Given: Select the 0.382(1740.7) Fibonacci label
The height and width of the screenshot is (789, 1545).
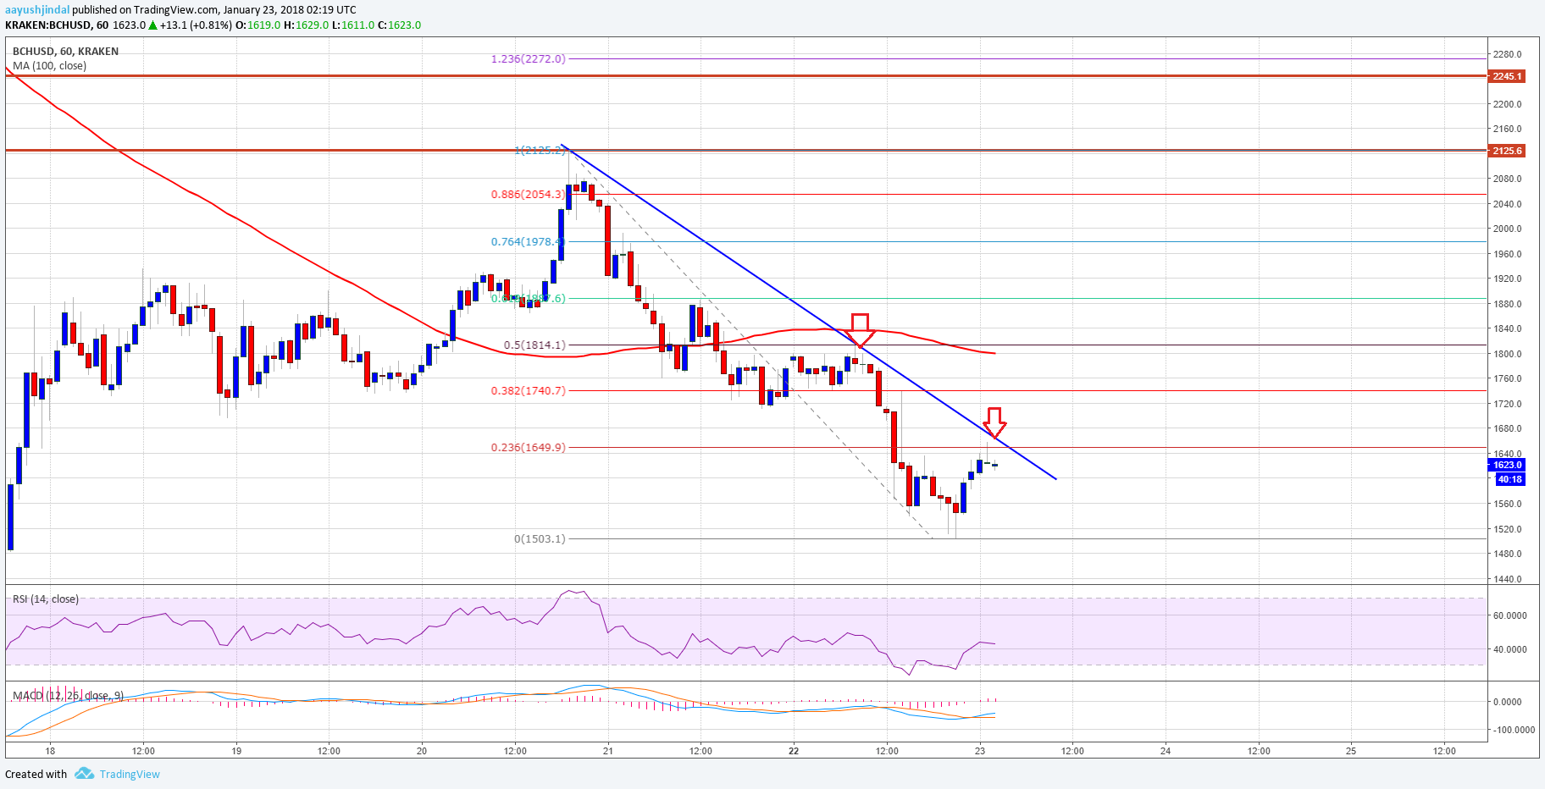Looking at the screenshot, I should [528, 390].
